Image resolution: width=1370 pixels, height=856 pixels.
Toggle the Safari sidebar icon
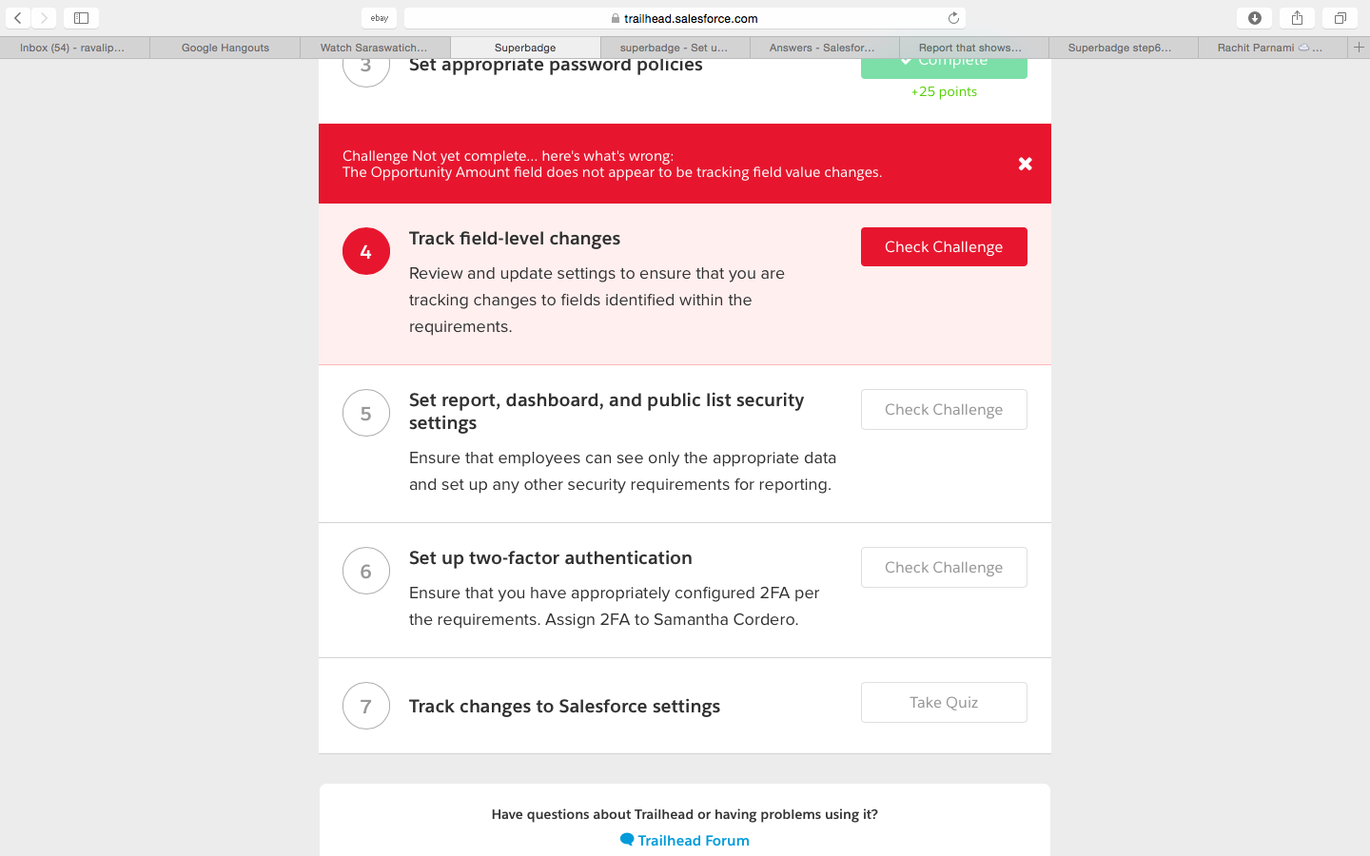81,18
